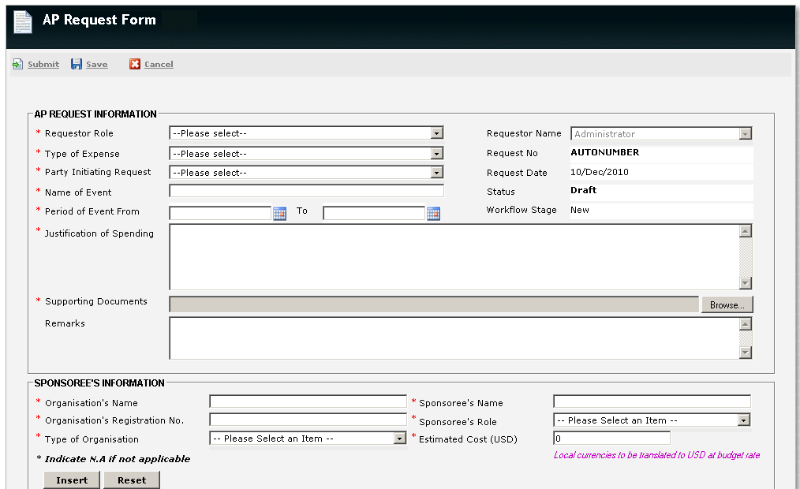Open the Requestor Name Administrator dropdown
The width and height of the screenshot is (800, 489).
661,133
